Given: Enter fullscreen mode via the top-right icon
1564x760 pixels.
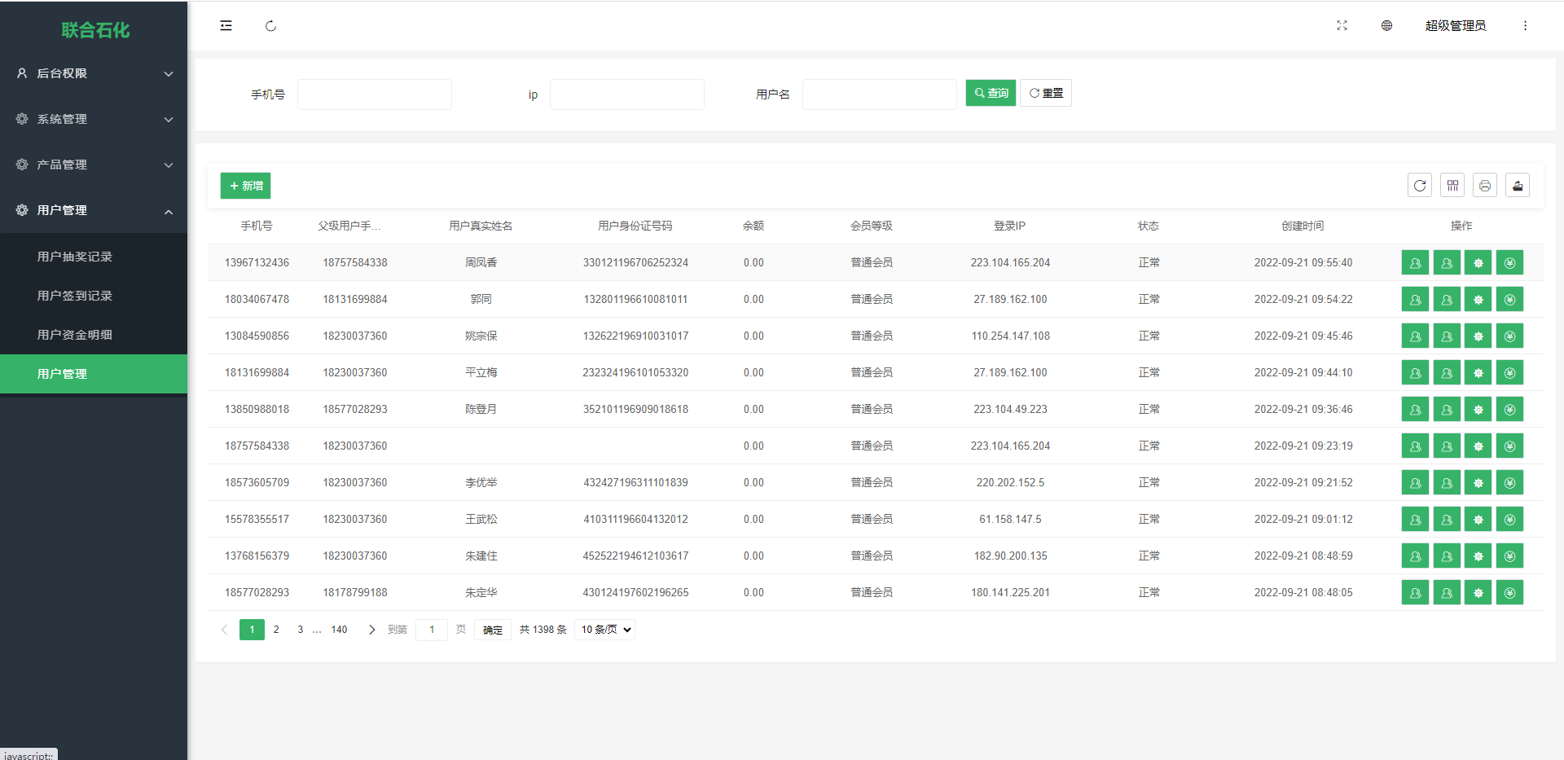Looking at the screenshot, I should (x=1342, y=26).
